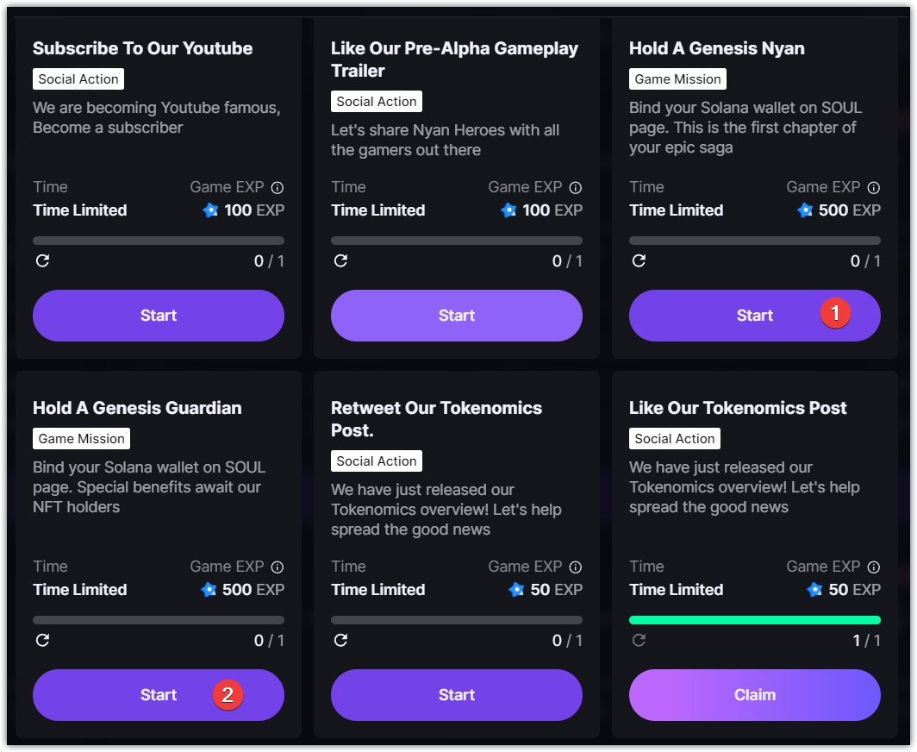This screenshot has width=917, height=752.
Task: Claim the Like Our Tokenomics Post reward
Action: point(755,695)
